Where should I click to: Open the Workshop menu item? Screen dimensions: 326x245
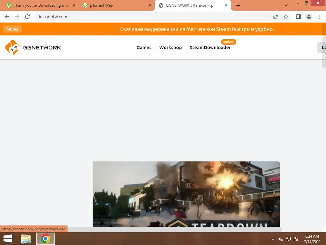coord(171,48)
